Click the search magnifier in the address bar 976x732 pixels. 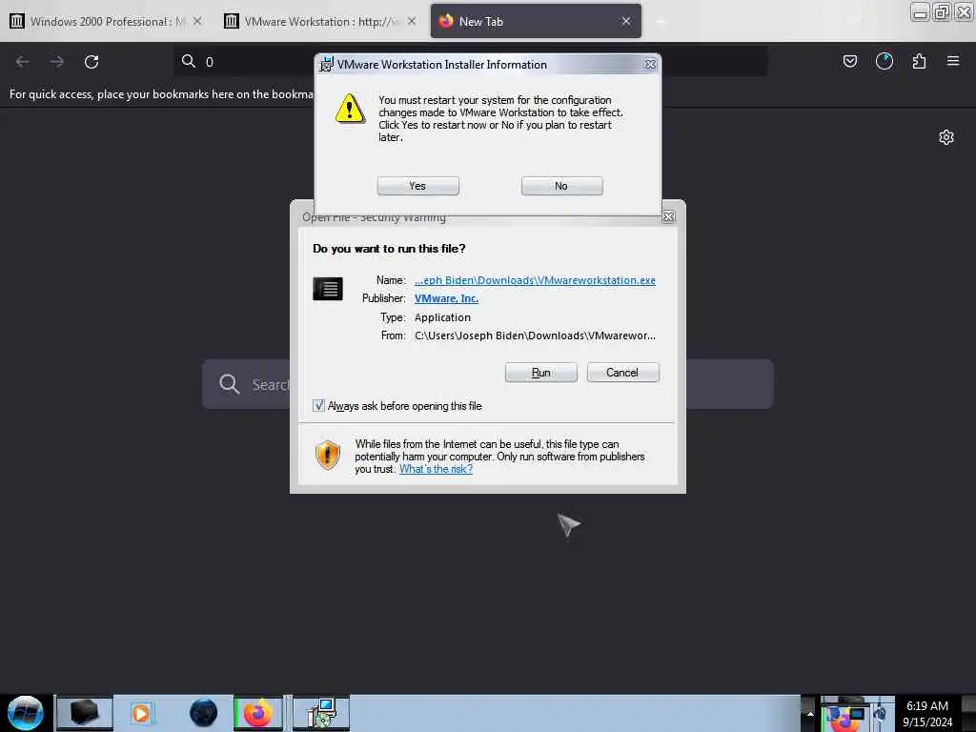click(x=188, y=61)
